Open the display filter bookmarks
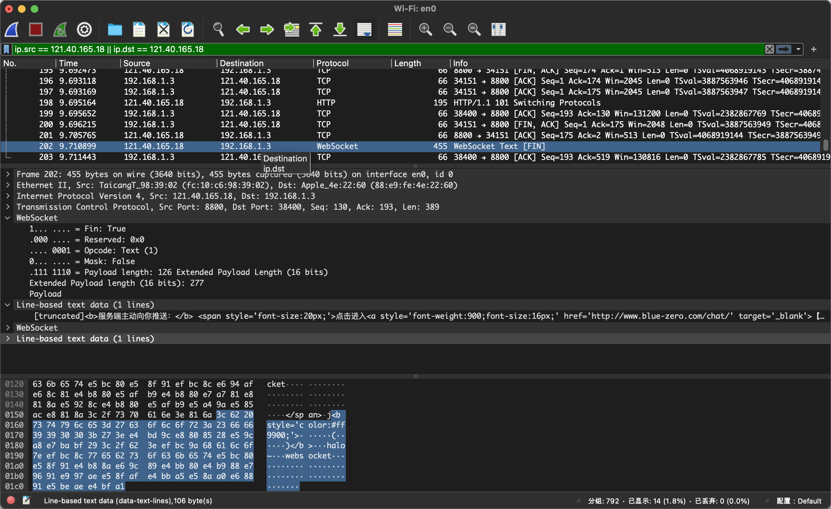The height and width of the screenshot is (509, 831). coord(6,49)
